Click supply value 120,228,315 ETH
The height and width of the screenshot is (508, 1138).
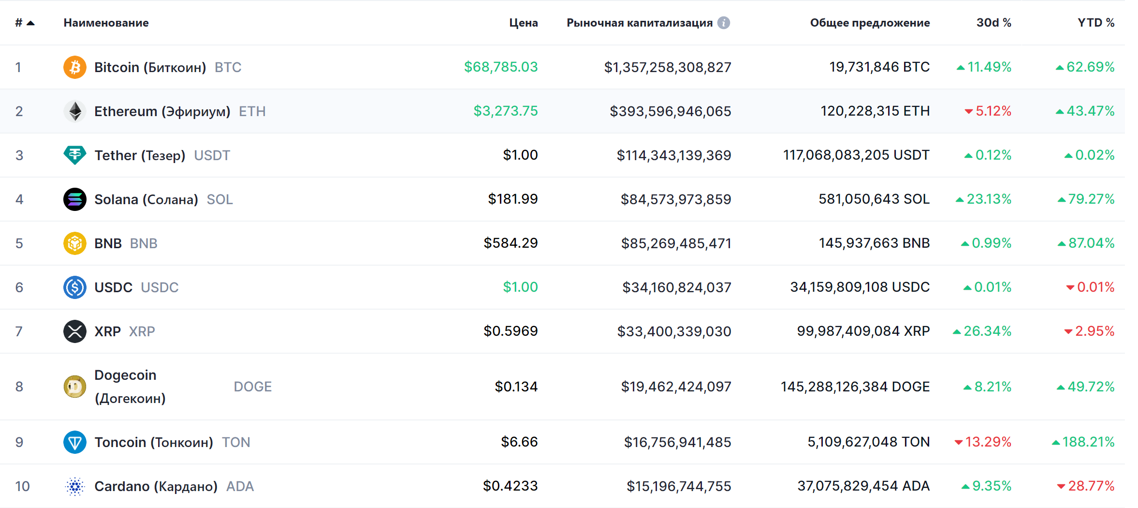click(x=875, y=111)
